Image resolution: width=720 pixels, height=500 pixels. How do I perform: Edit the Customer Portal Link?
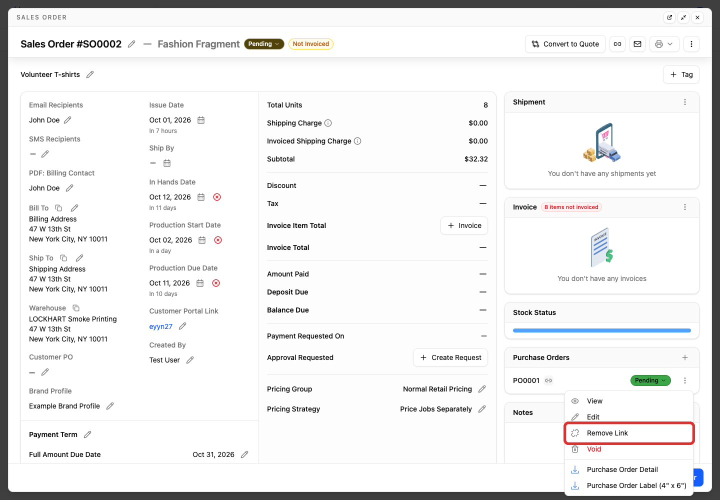[x=182, y=326]
